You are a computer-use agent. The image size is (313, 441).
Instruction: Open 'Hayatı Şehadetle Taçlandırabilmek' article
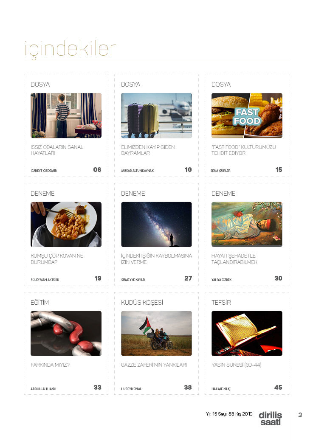(234, 259)
